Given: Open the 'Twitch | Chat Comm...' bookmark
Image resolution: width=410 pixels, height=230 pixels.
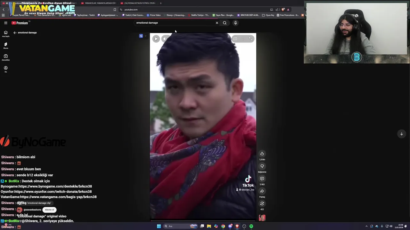Looking at the screenshot, I should pyautogui.click(x=133, y=15).
